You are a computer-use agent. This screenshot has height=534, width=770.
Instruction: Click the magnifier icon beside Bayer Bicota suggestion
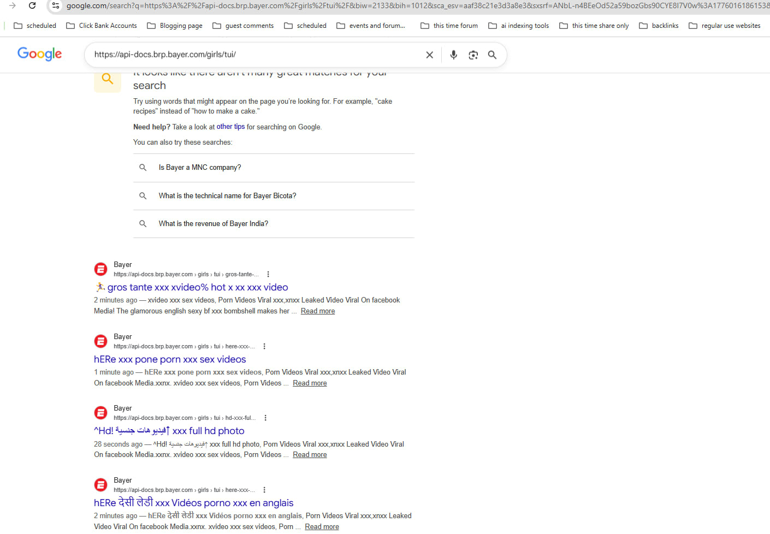(143, 195)
